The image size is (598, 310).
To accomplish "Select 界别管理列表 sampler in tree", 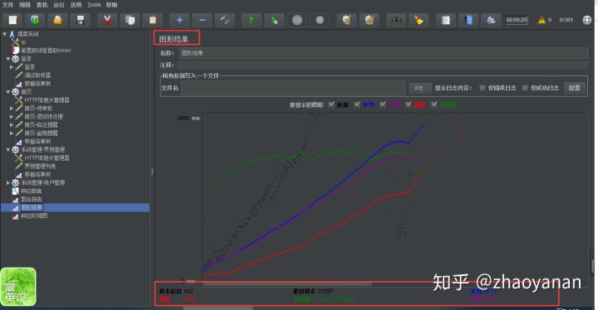I will coord(40,167).
